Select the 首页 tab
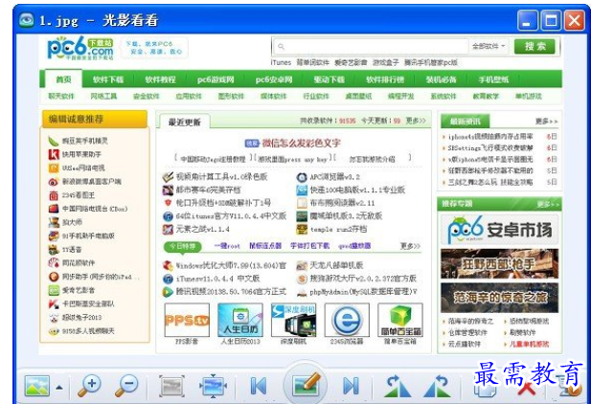The image size is (591, 404). pos(64,79)
